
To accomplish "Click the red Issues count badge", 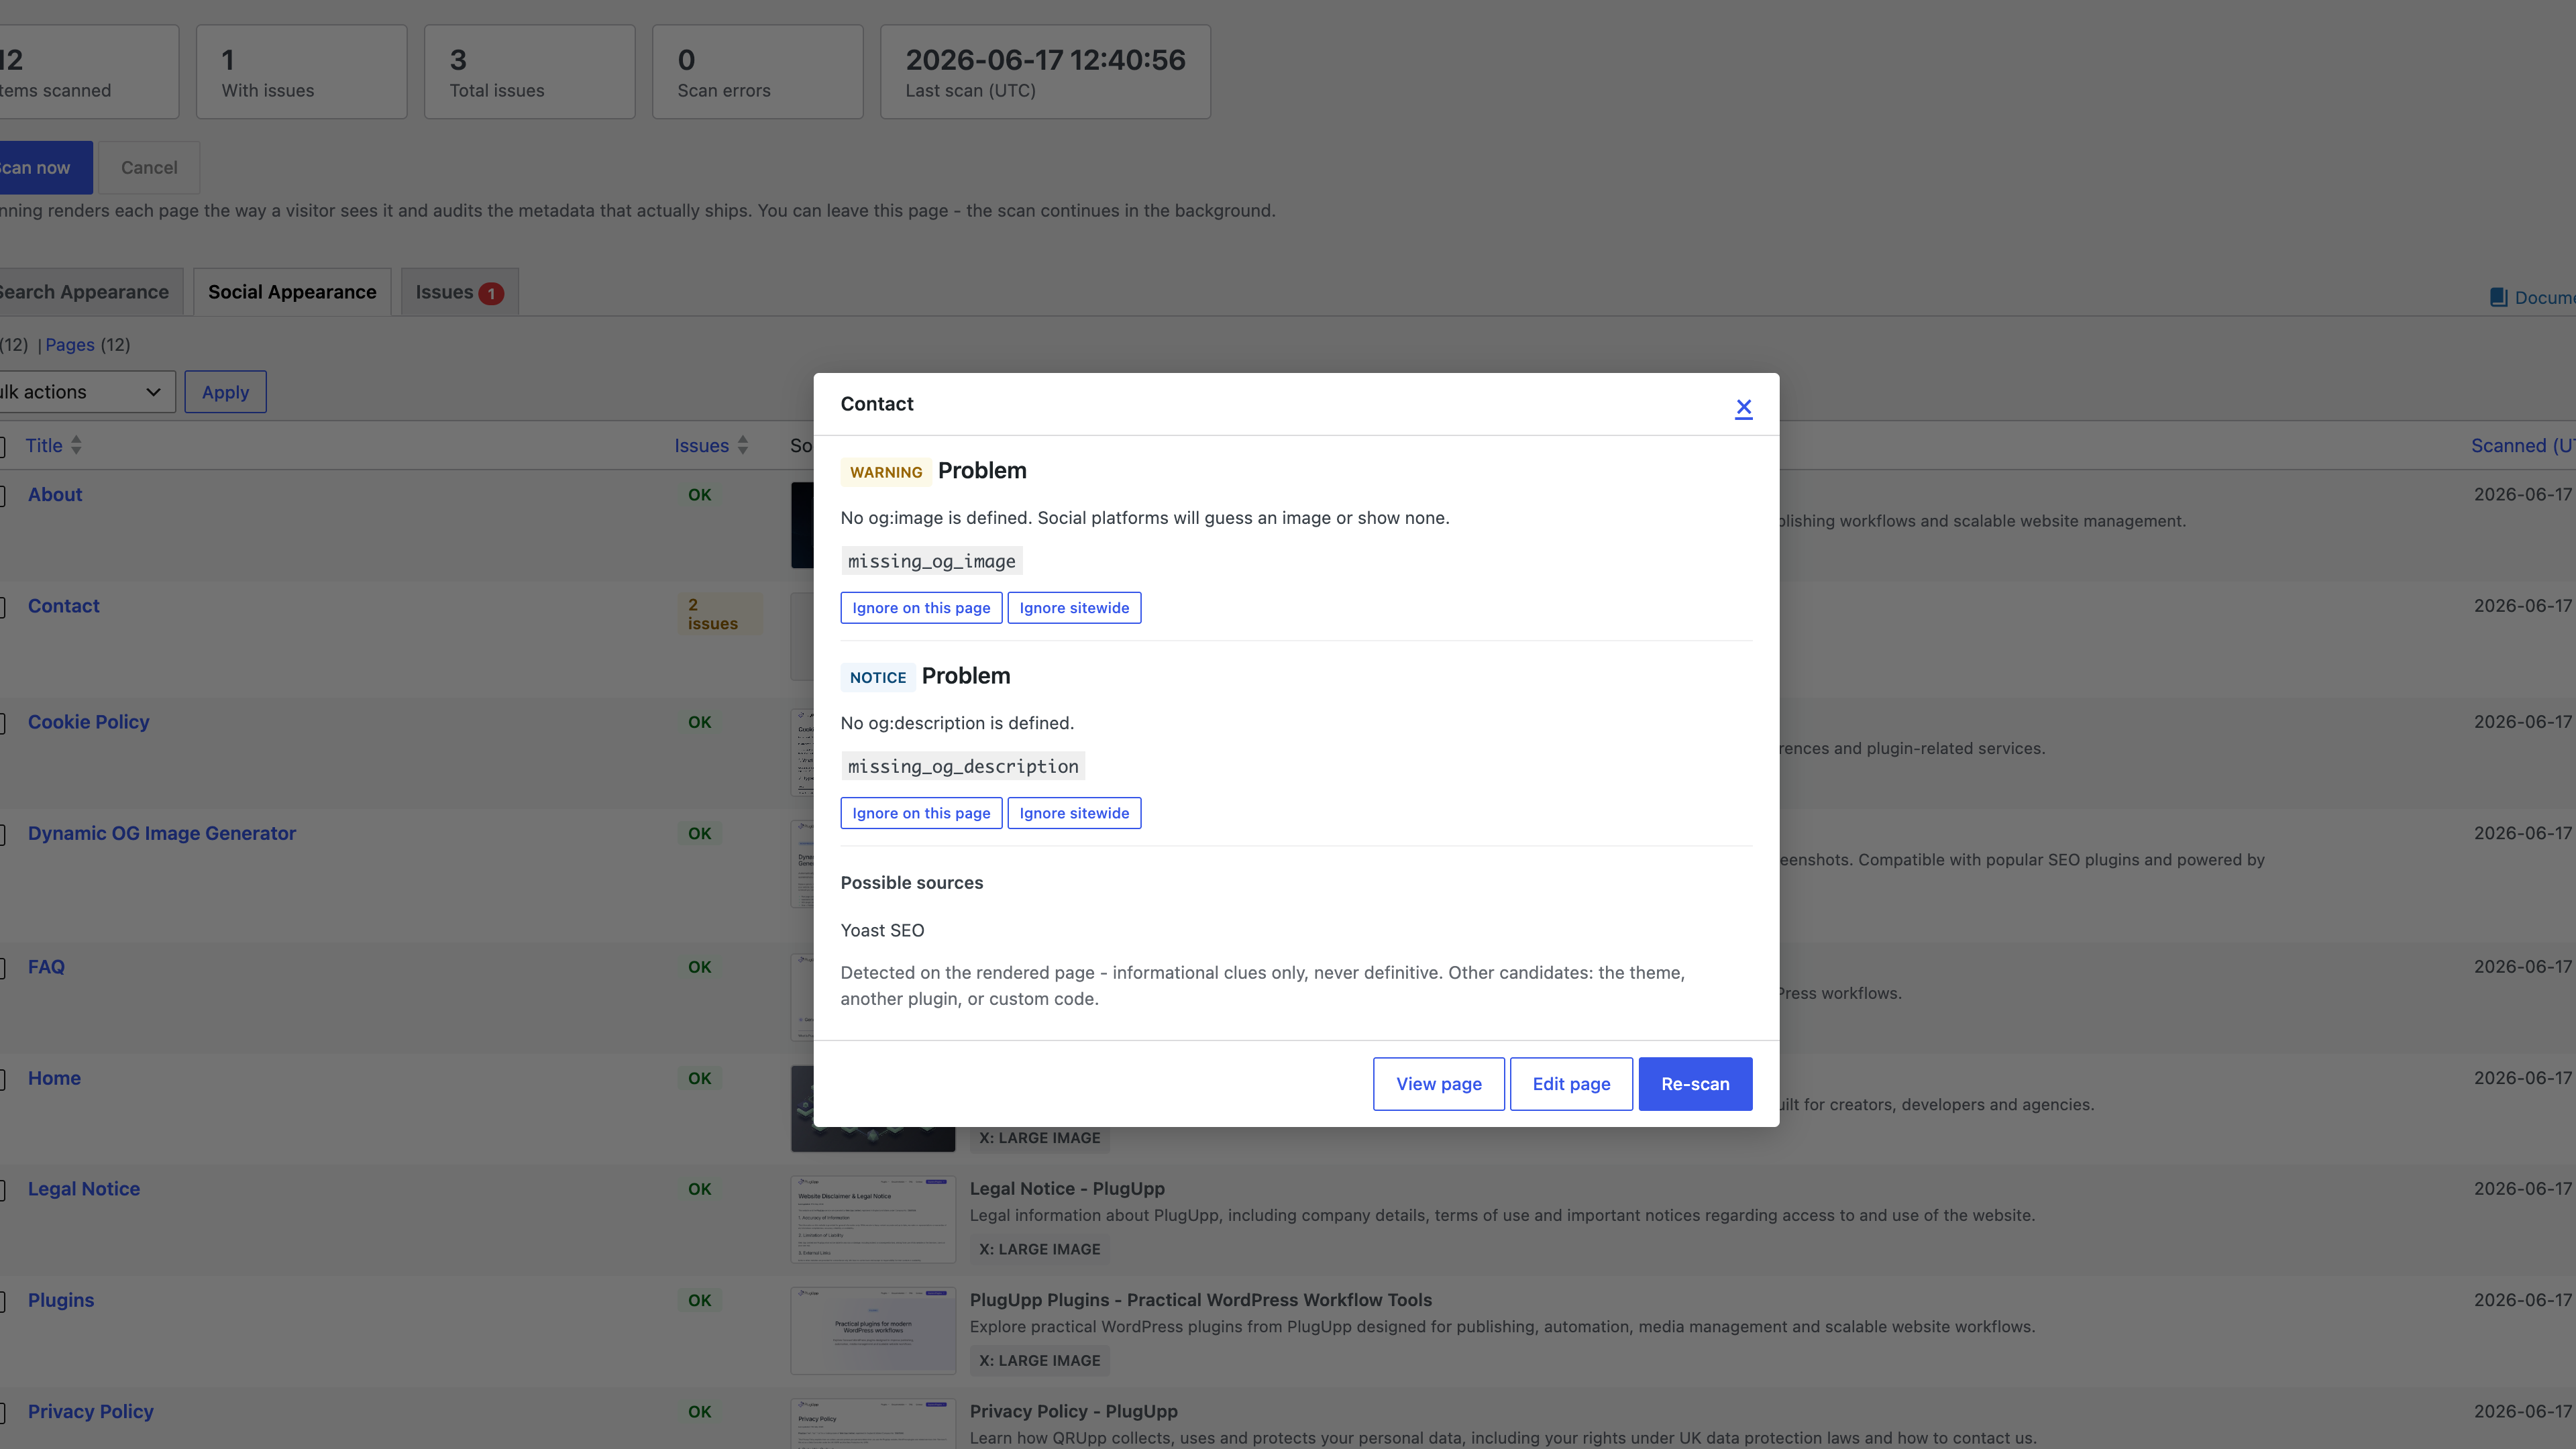I will click(x=491, y=293).
